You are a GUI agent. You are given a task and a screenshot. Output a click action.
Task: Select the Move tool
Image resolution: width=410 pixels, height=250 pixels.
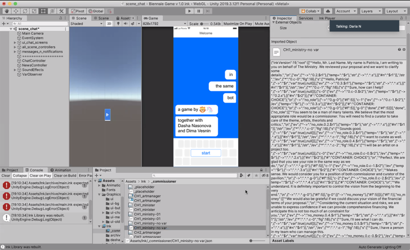15,11
